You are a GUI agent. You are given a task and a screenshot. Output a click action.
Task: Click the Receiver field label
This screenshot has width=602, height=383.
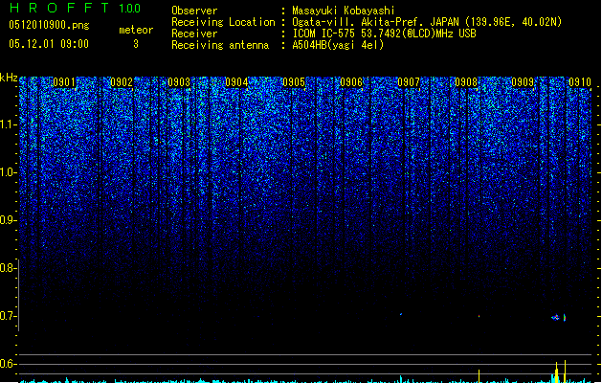(194, 34)
